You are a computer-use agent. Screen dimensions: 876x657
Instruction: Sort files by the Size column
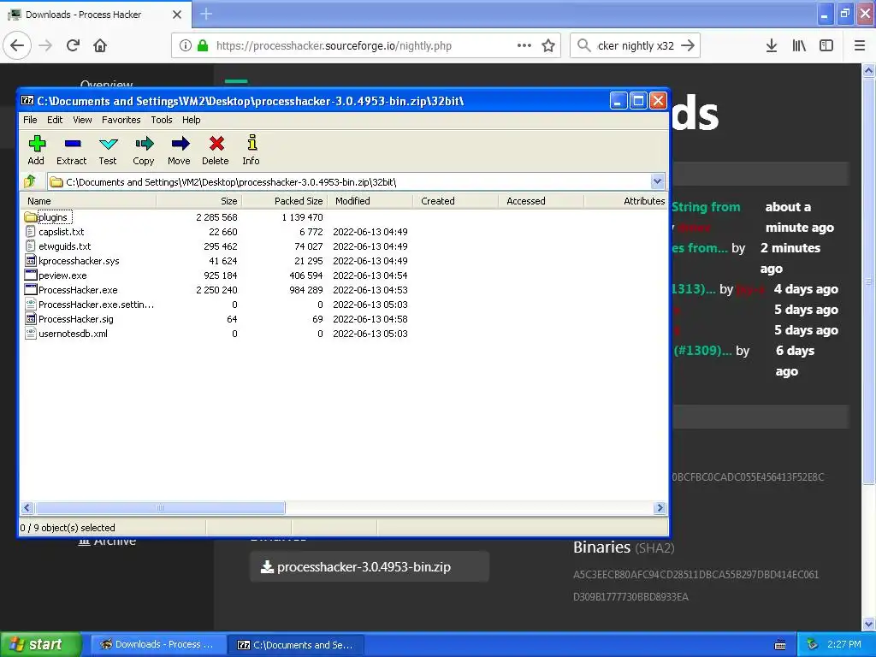(198, 201)
